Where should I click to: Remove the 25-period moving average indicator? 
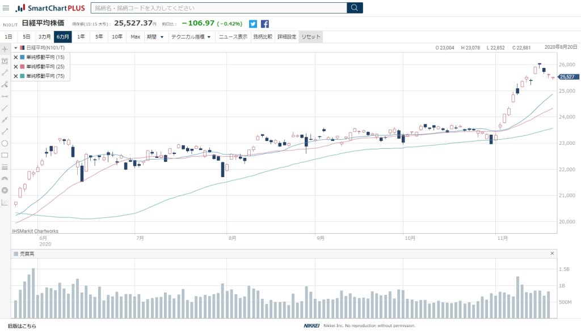[x=16, y=66]
